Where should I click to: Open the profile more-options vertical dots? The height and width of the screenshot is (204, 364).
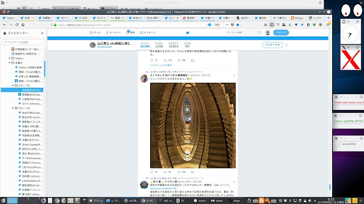(287, 45)
